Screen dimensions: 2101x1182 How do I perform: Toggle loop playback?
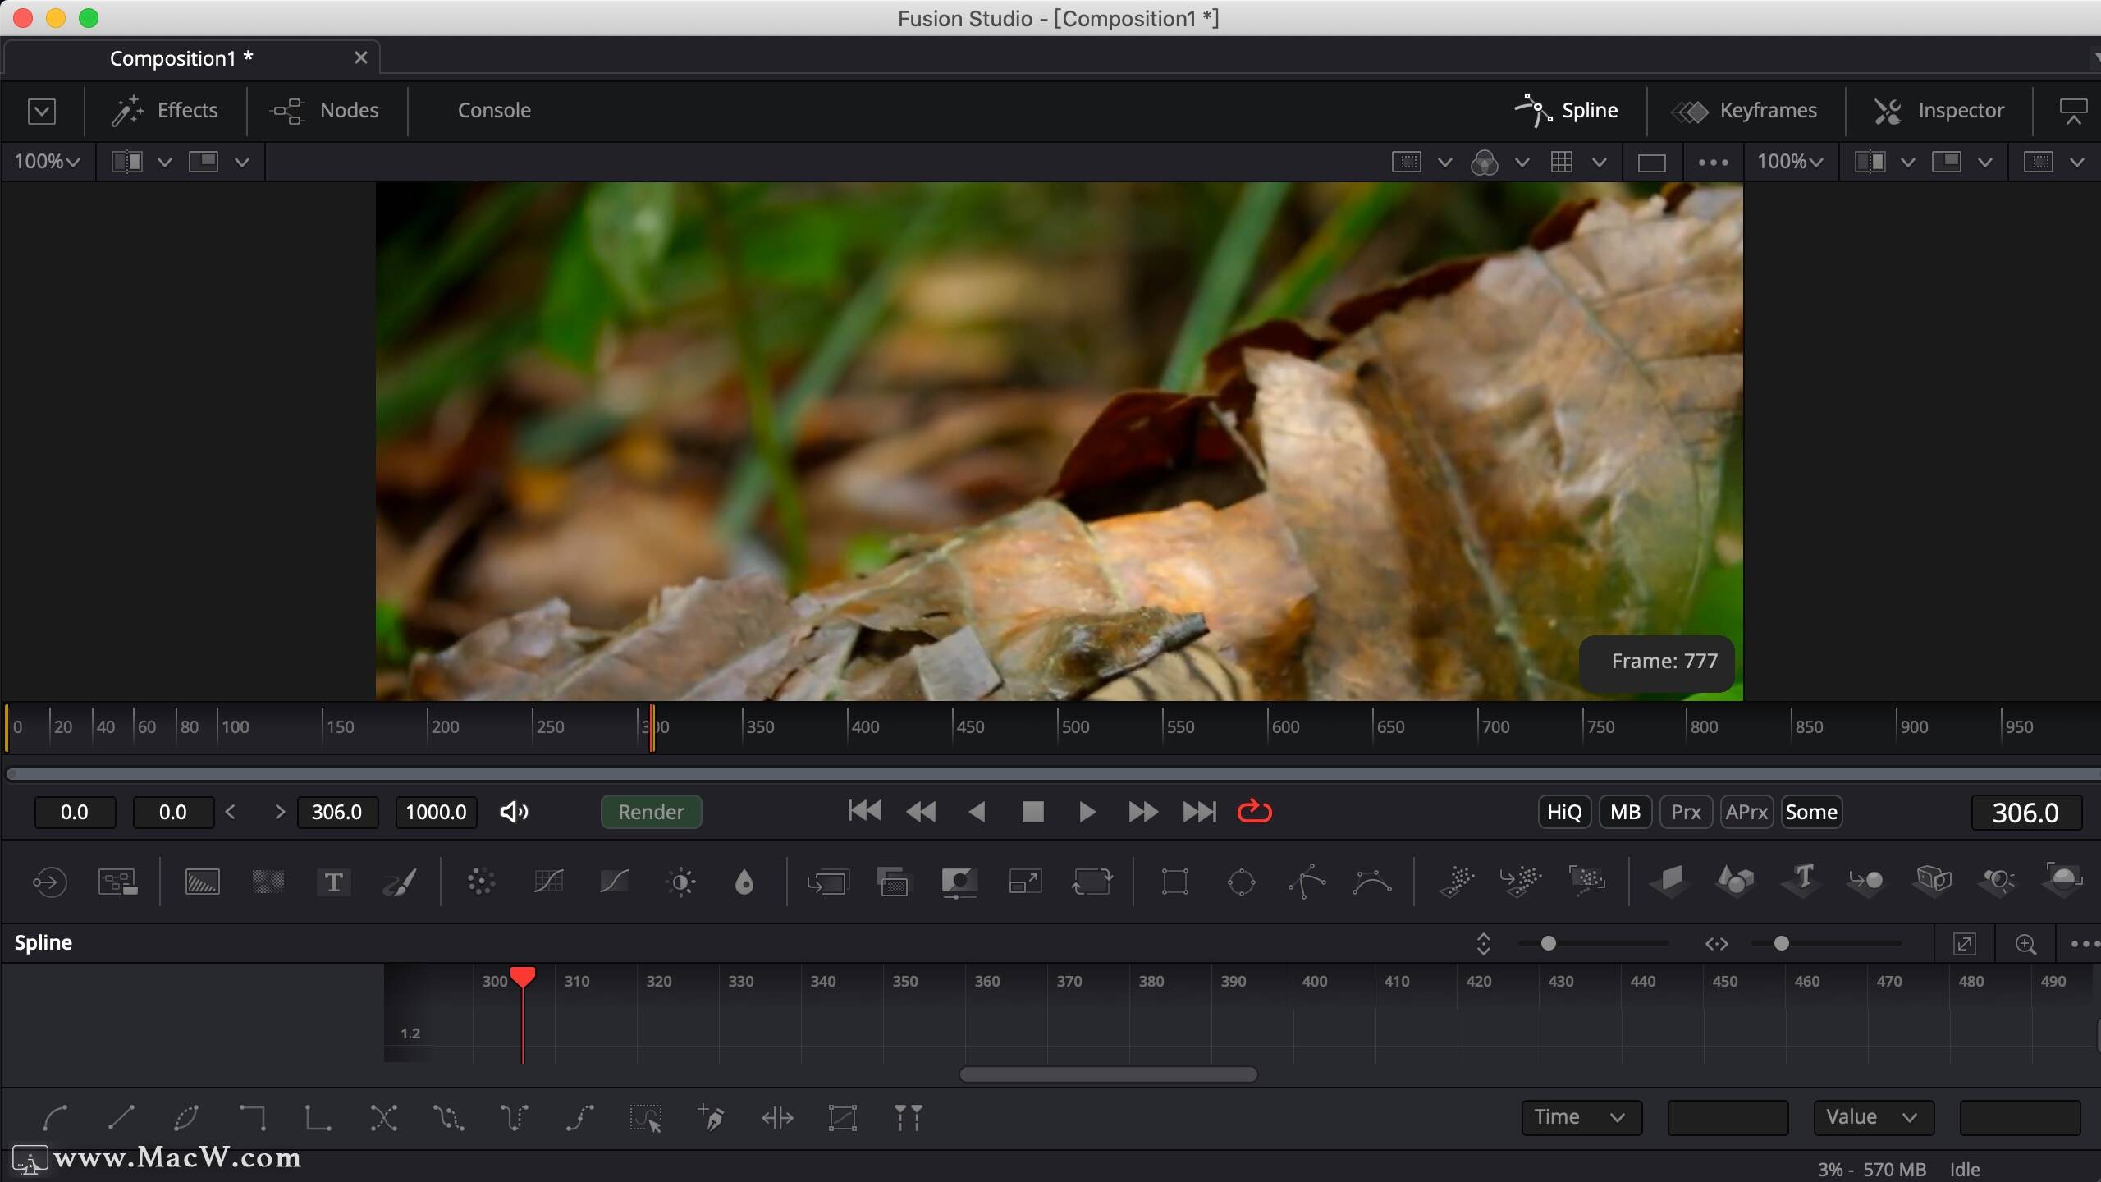pos(1253,811)
